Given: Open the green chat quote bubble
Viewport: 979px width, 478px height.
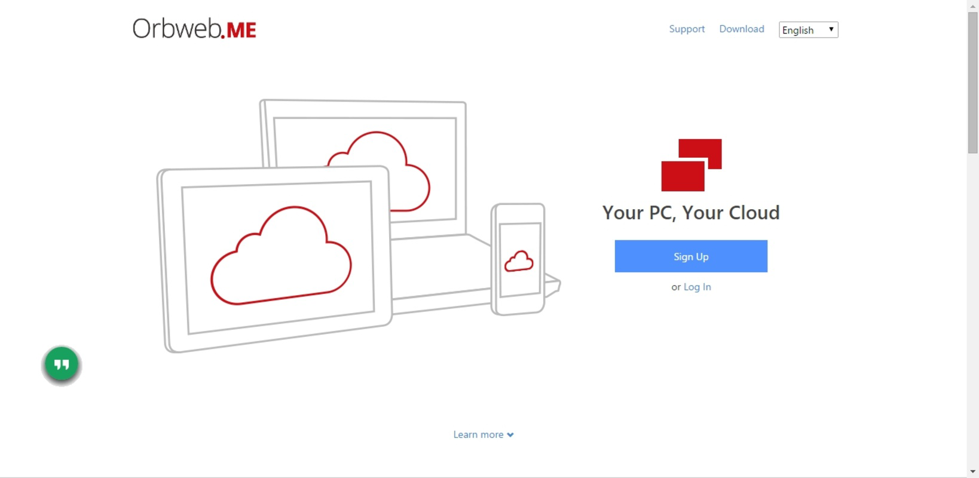Looking at the screenshot, I should point(62,364).
